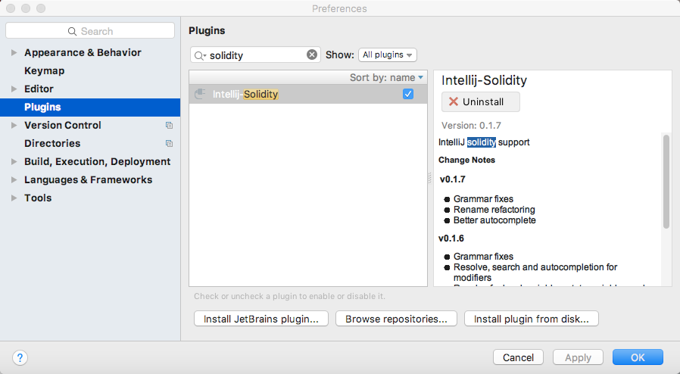Click Version Control project-level copy icon

coord(169,125)
